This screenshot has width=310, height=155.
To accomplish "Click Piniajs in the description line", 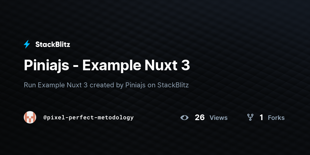I will click(136, 85).
